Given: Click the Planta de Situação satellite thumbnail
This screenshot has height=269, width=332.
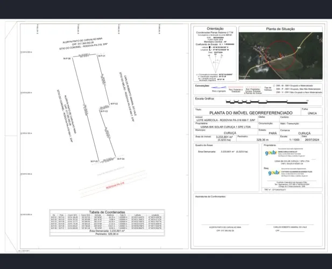Looking at the screenshot, I should [x=280, y=56].
